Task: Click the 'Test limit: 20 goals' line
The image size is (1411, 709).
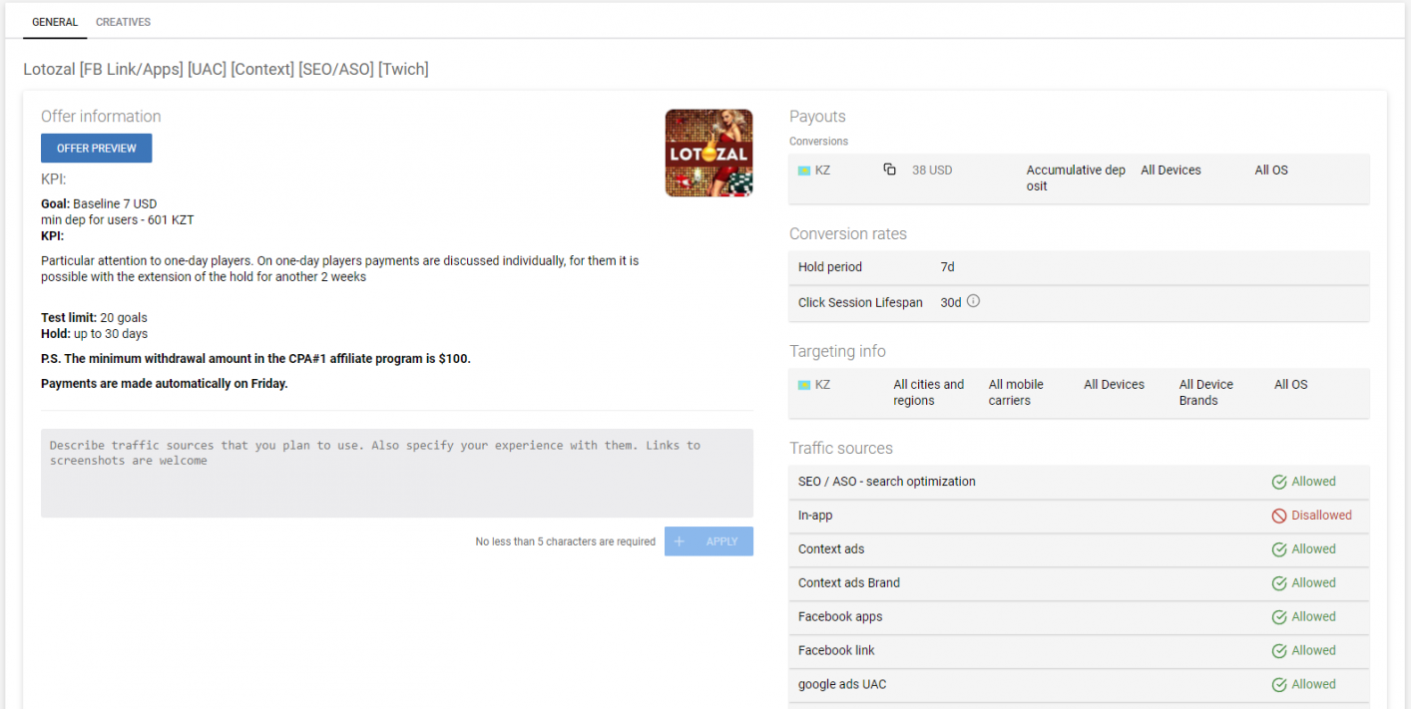Action: pos(94,318)
